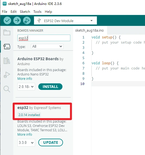Open the Sketch menu

click(x=25, y=12)
